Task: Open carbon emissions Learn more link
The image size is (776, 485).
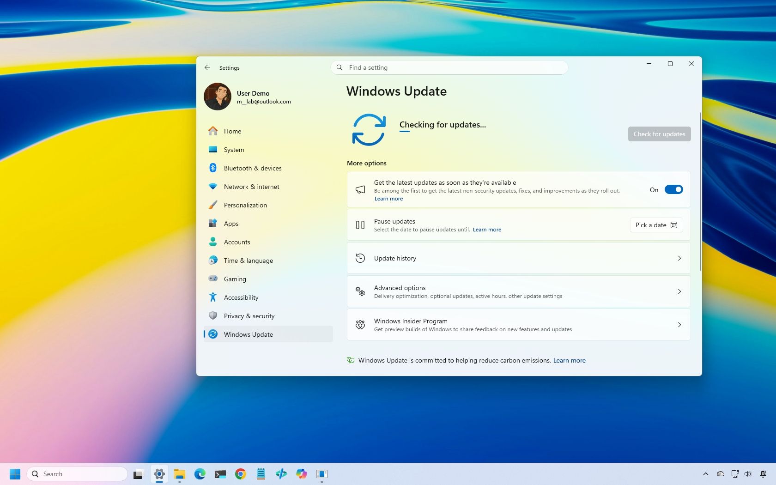Action: tap(569, 360)
